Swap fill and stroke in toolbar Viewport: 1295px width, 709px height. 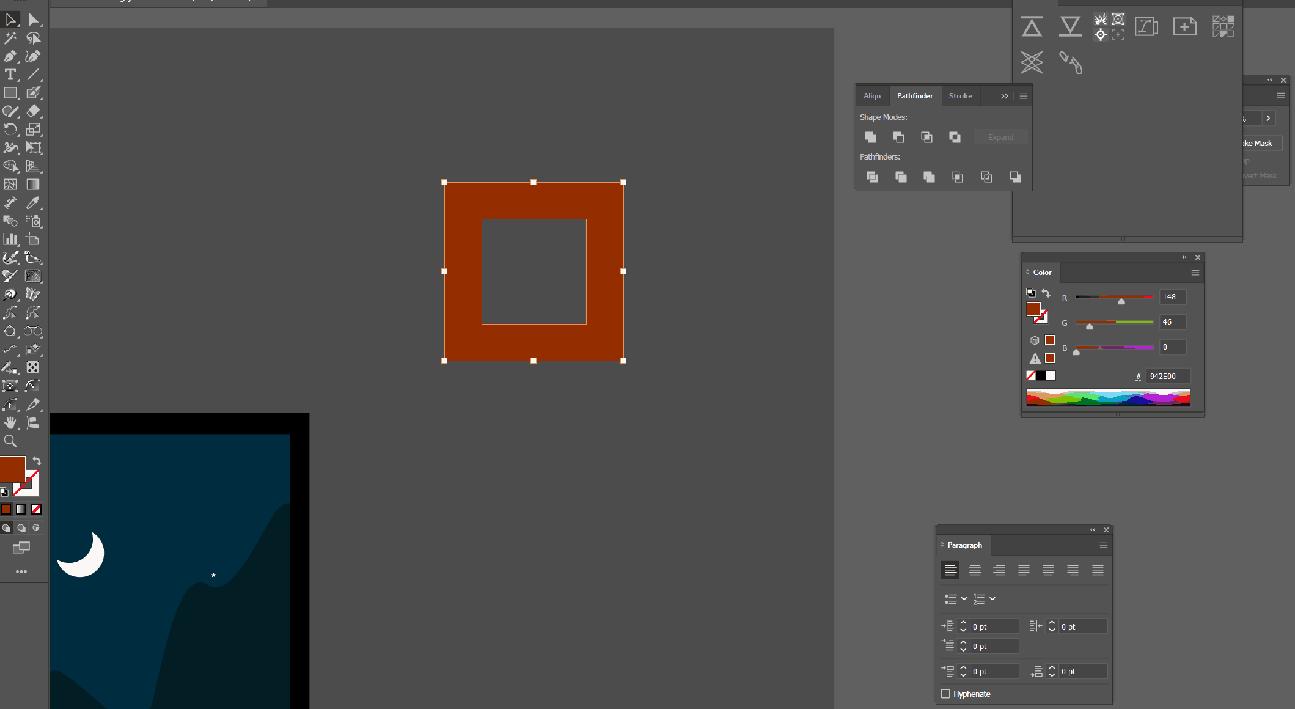click(37, 460)
